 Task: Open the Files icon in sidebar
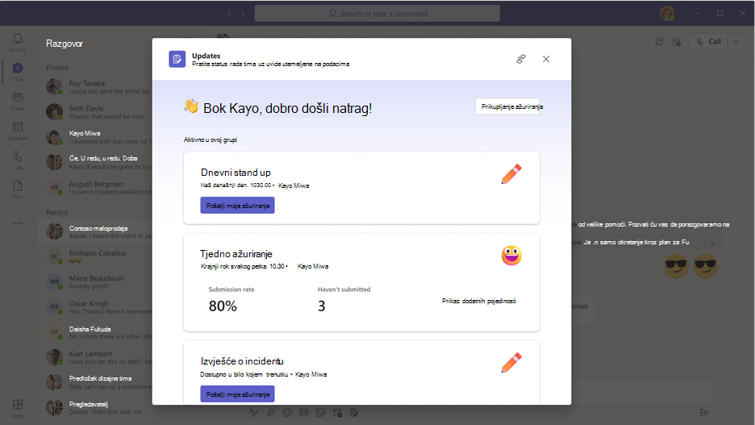[17, 190]
